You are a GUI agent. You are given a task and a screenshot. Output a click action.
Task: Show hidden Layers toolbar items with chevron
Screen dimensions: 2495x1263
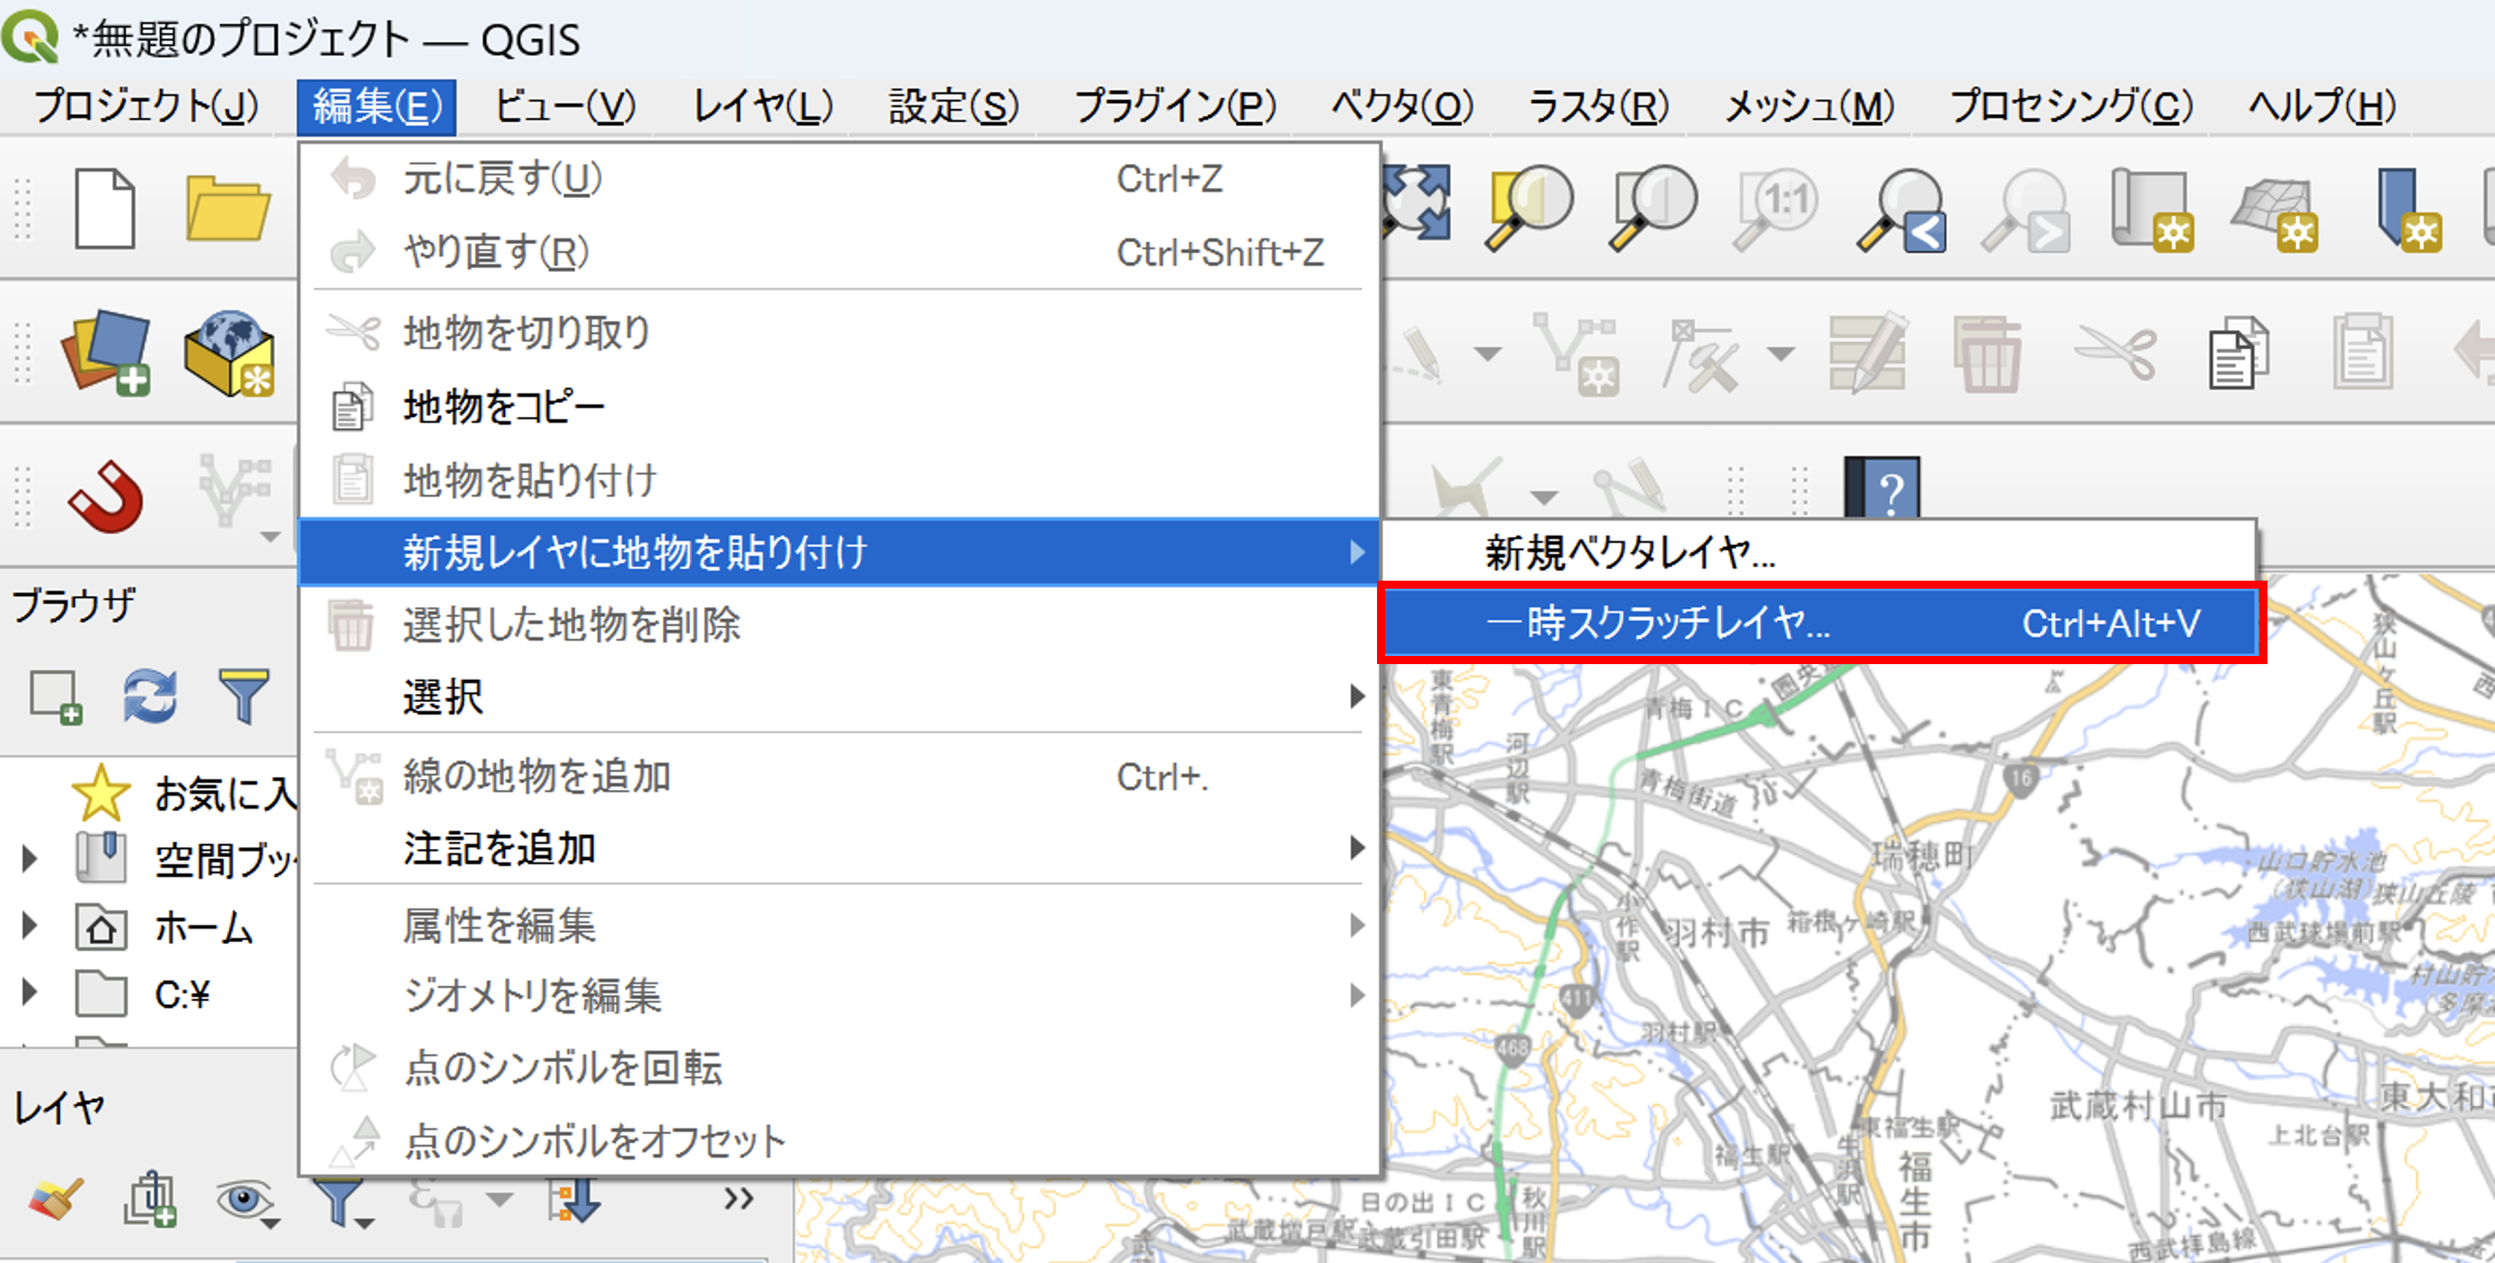738,1198
